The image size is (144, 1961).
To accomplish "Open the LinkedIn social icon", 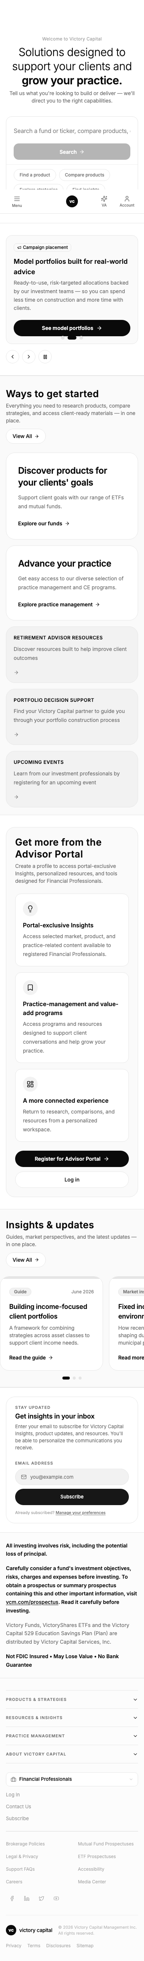I will tap(27, 1898).
